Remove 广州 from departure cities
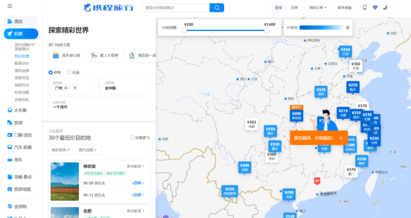The image size is (411, 218). [x=66, y=88]
